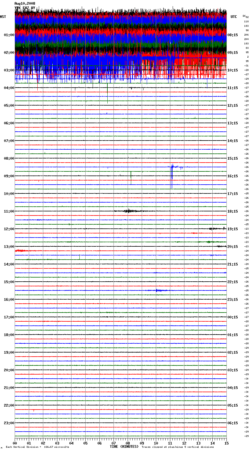Click the black seismic event on the 11:00 trace
250x451 pixels.
[128, 211]
